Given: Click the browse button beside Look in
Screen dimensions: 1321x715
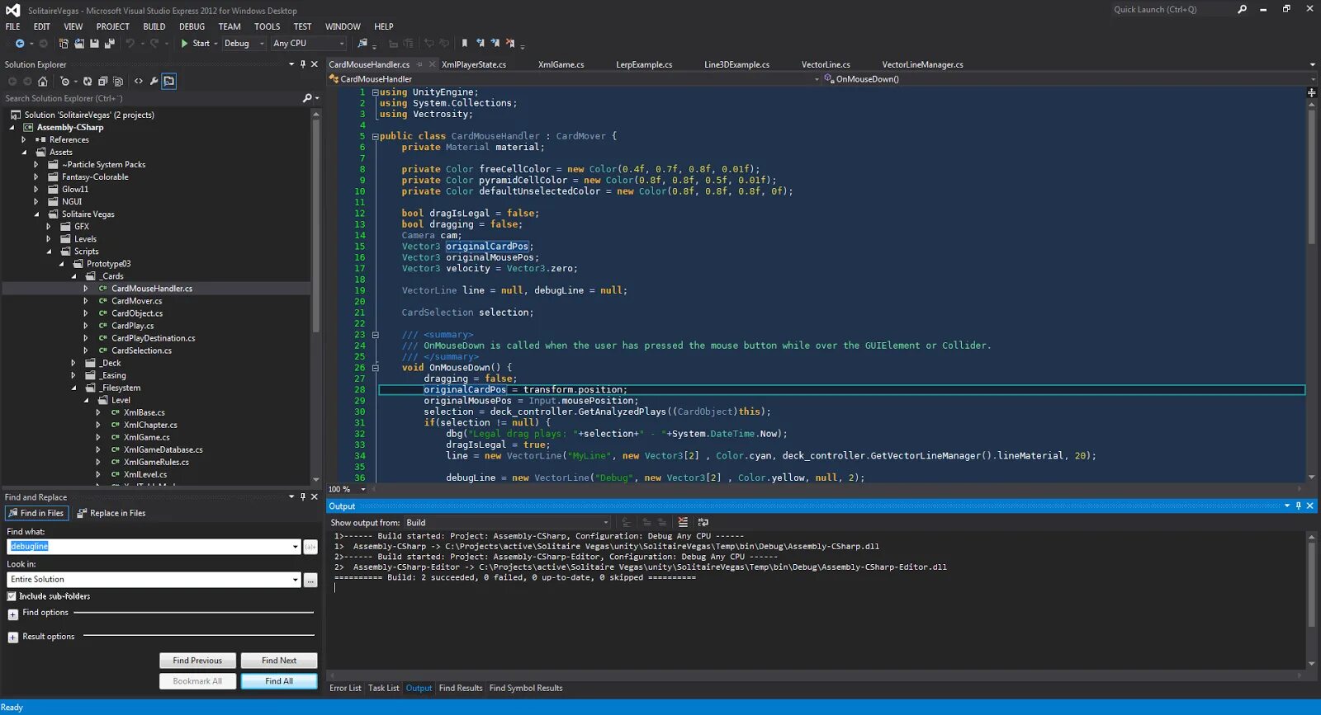Looking at the screenshot, I should (x=310, y=581).
